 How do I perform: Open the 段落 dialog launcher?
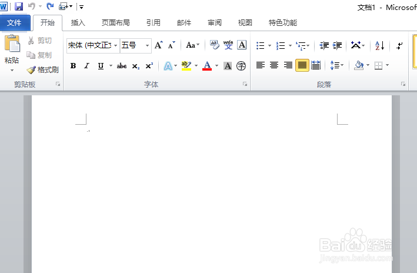tap(403, 84)
